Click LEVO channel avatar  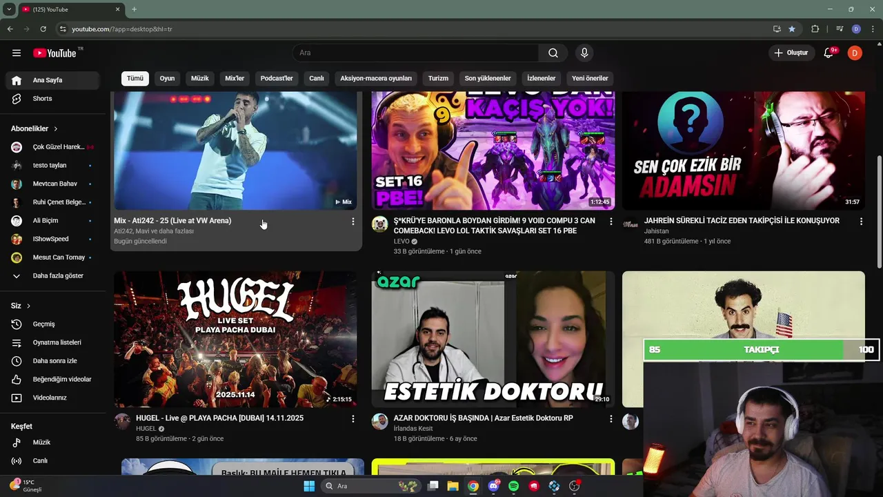coord(380,224)
